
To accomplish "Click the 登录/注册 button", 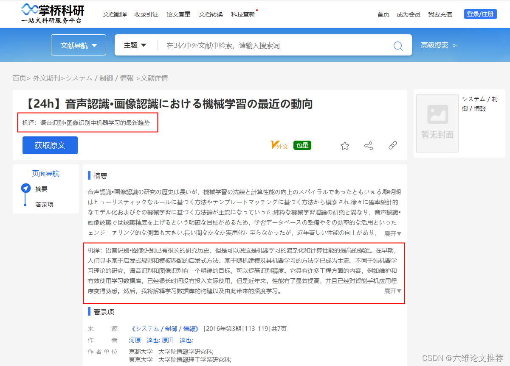I will (x=480, y=14).
